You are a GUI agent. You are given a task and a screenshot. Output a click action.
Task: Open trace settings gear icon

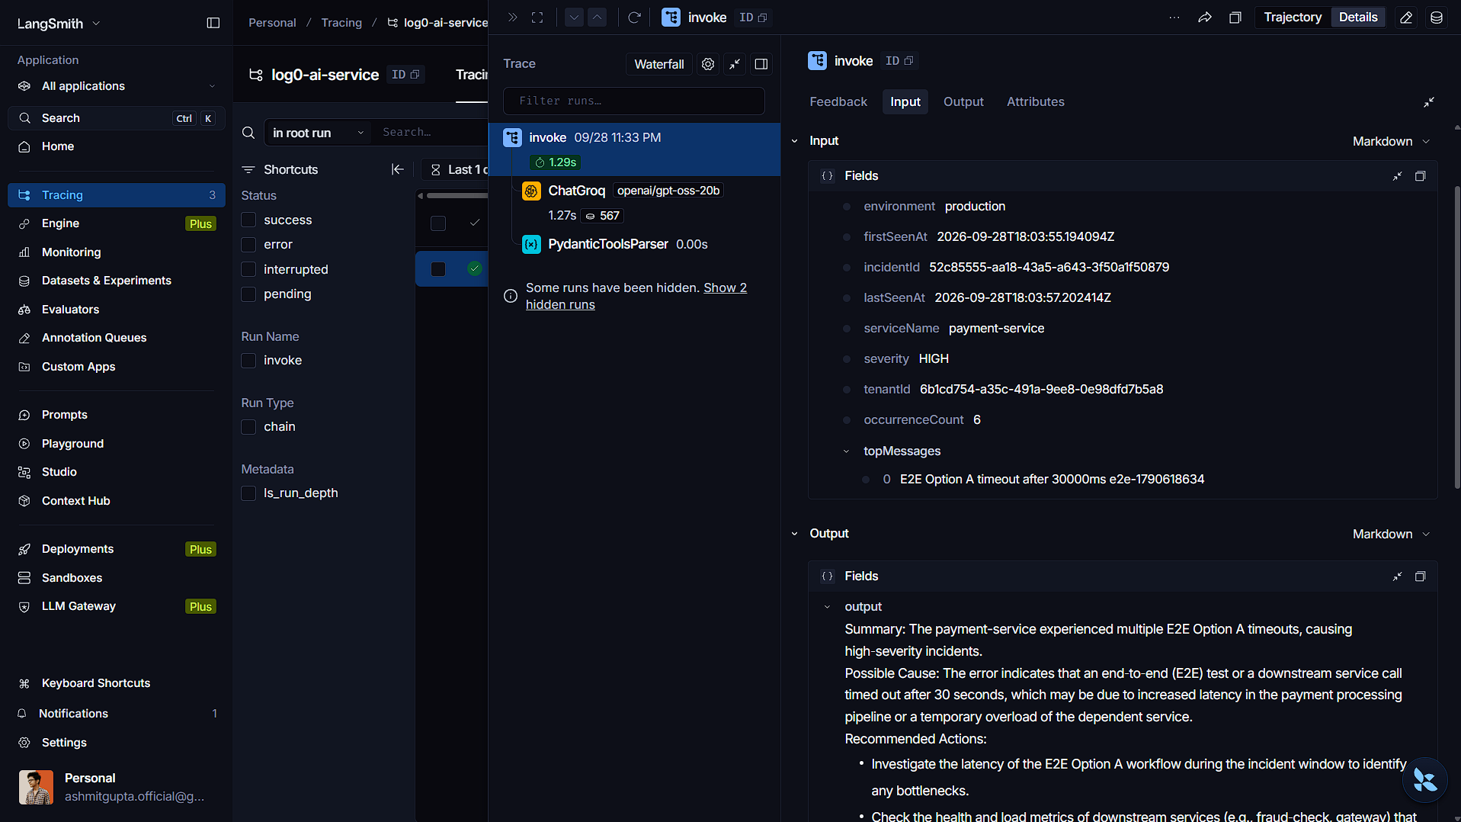[708, 64]
